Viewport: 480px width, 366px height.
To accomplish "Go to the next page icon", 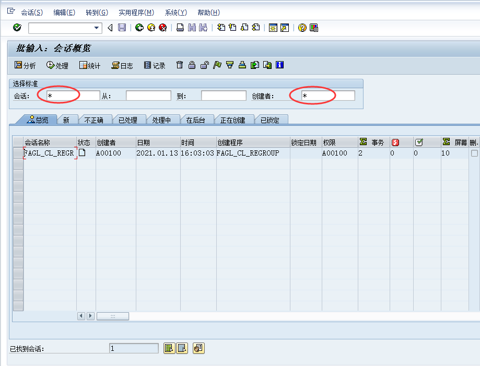I will click(244, 28).
